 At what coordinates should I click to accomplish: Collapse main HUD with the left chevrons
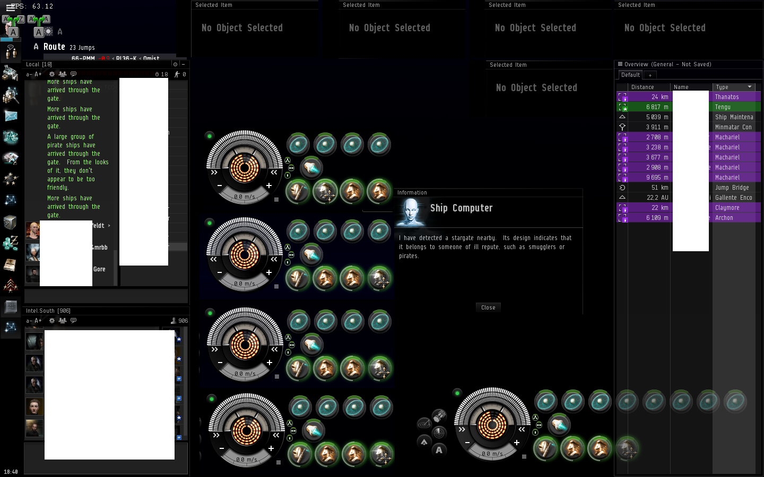click(462, 429)
